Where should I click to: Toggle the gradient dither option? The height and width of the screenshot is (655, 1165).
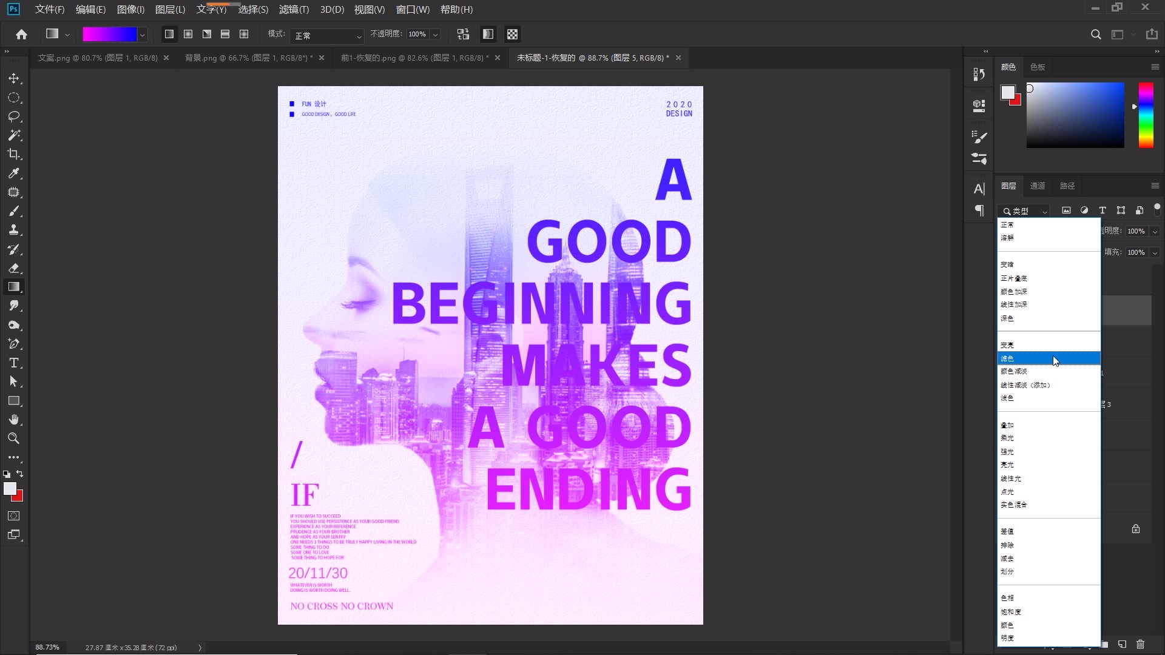[488, 35]
